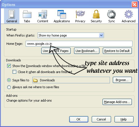The width and height of the screenshot is (139, 127).
Task: Confirm changes with OK
Action: [x=79, y=119]
